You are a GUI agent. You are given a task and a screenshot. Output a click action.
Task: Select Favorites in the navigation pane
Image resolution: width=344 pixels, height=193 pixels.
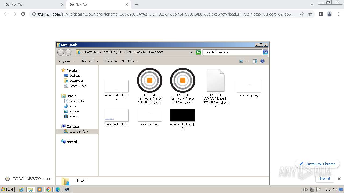70,70
